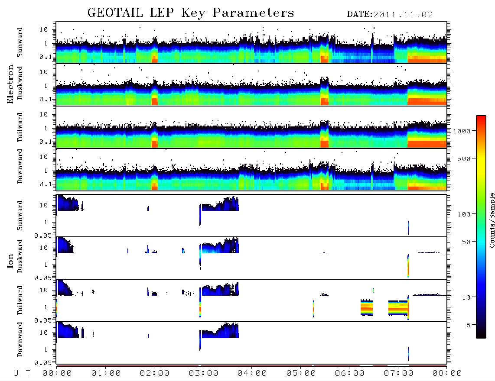Click the Electron Dawnward spectrogram panel
The width and height of the screenshot is (495, 381).
(251, 169)
